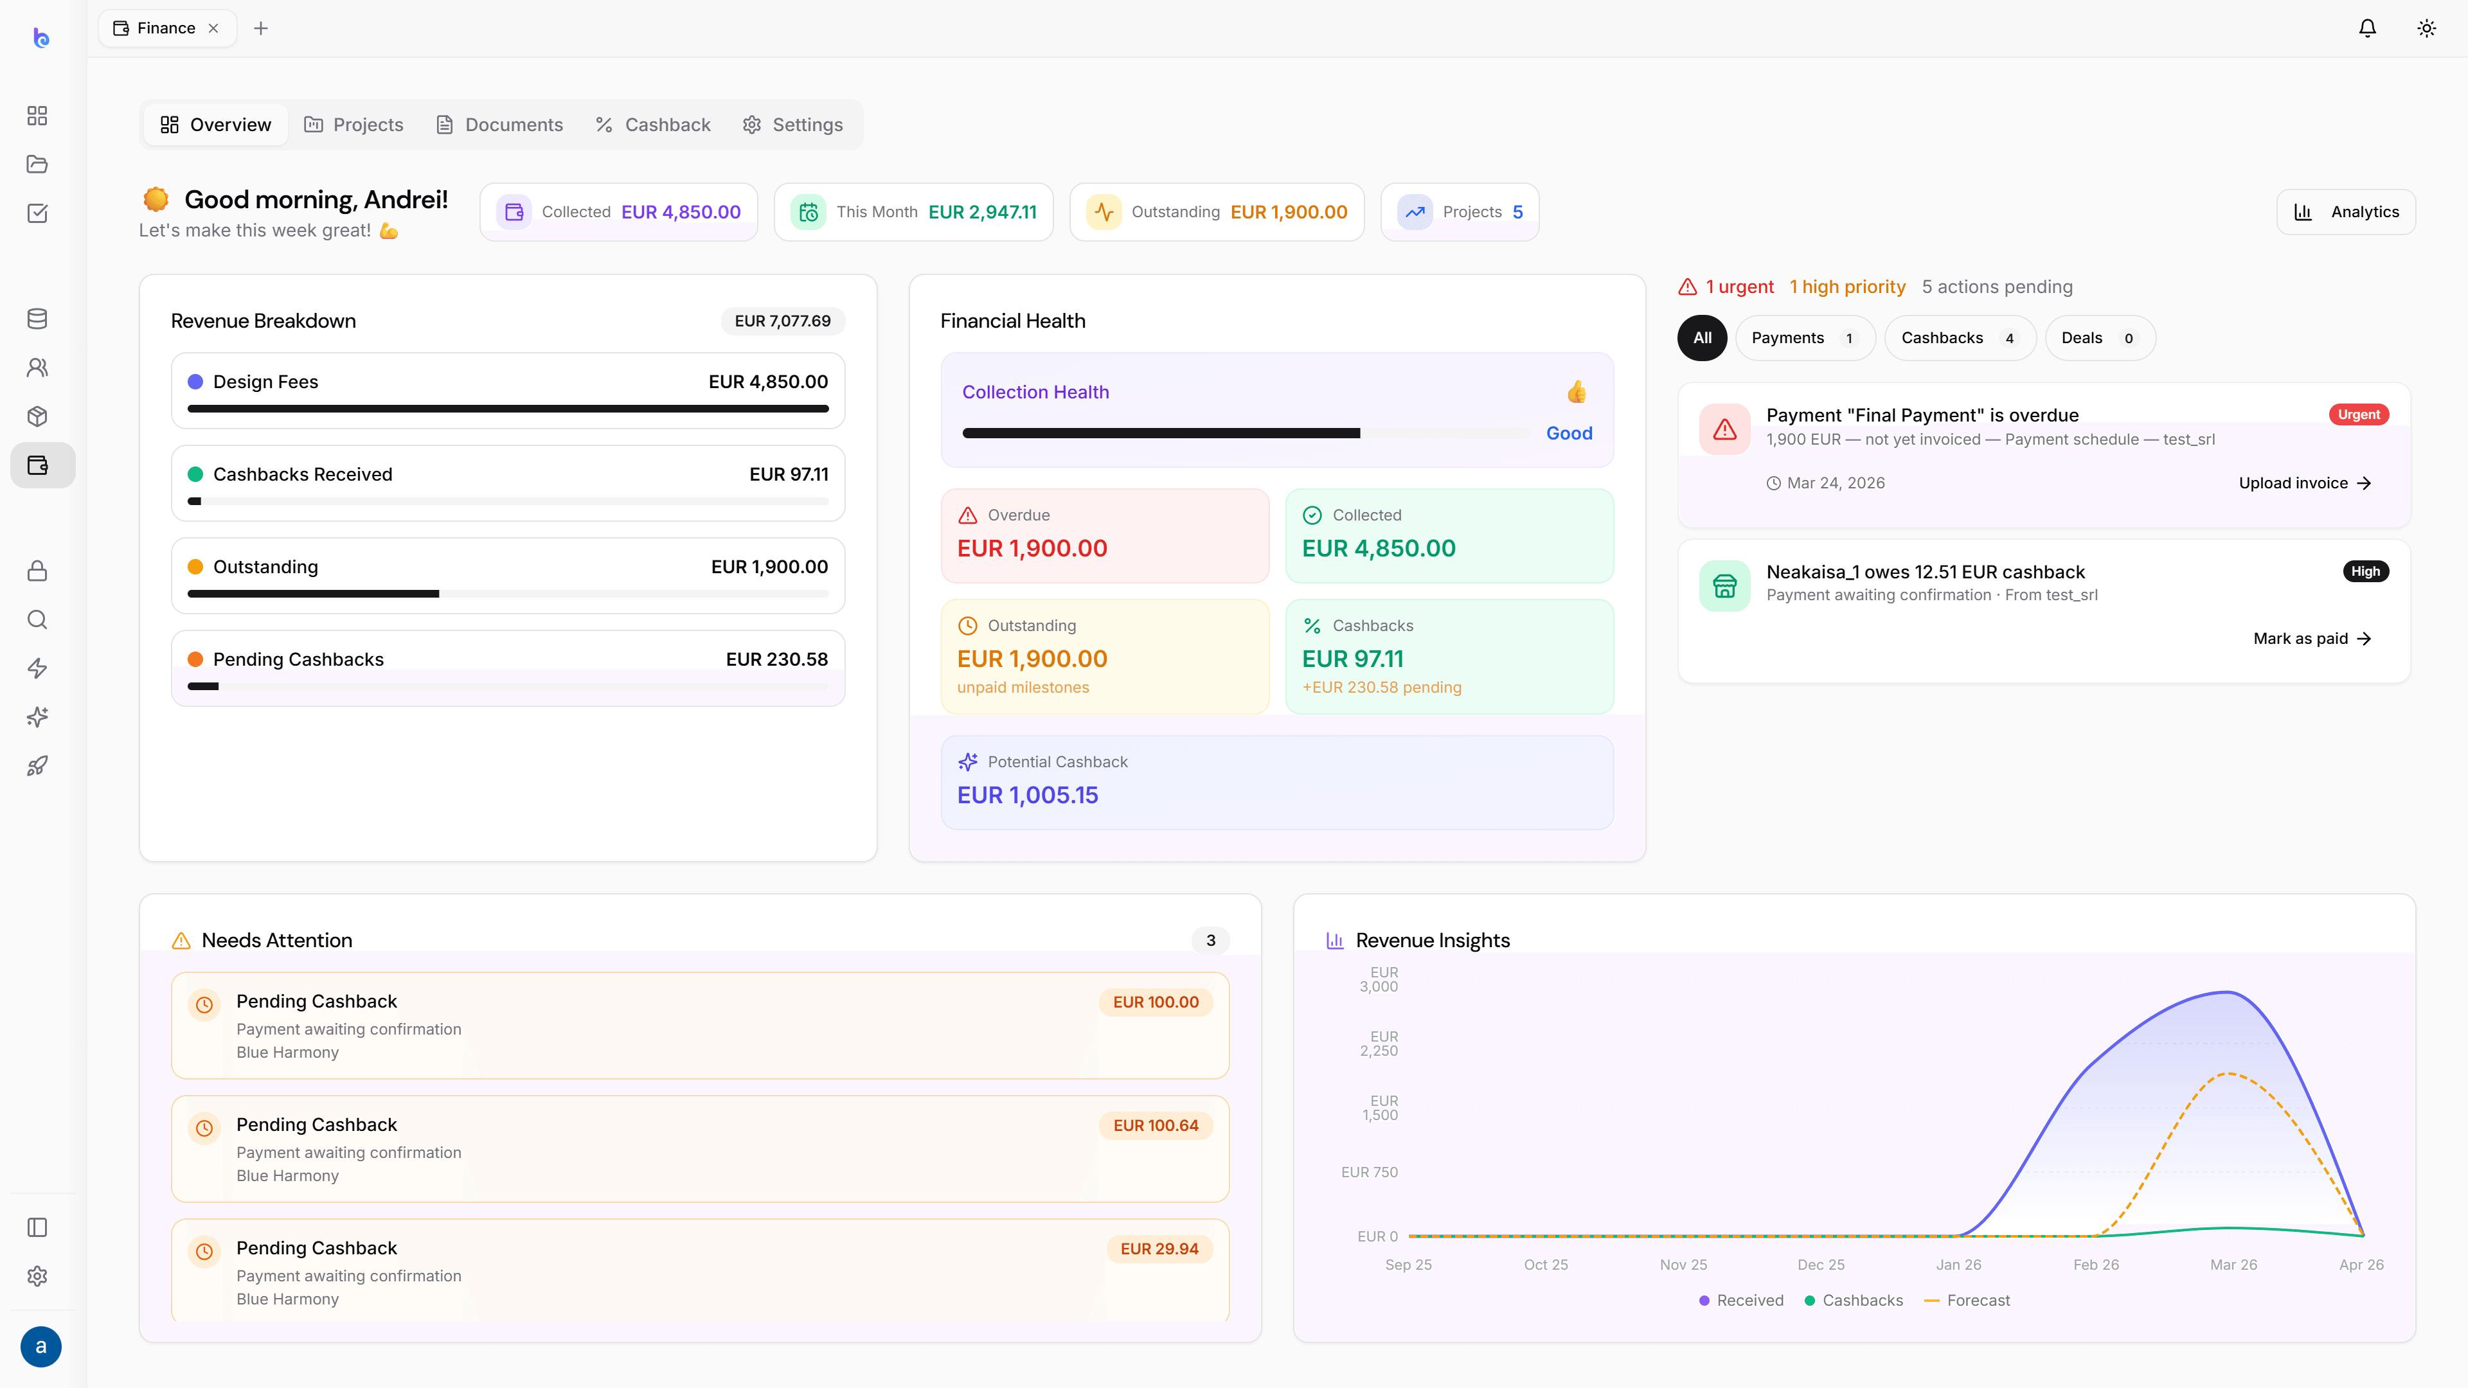Viewport: 2468px width, 1388px height.
Task: Open the Analytics button
Action: (x=2347, y=211)
